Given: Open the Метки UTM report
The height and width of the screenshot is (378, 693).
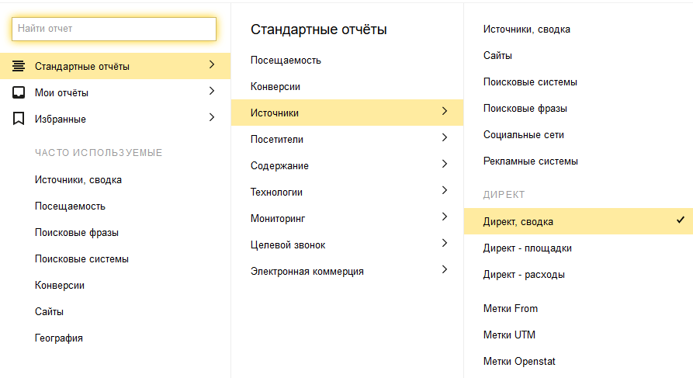Looking at the screenshot, I should [509, 335].
